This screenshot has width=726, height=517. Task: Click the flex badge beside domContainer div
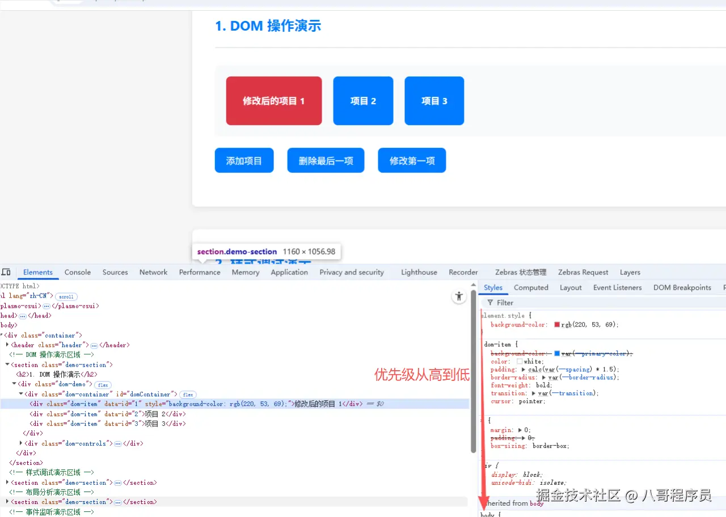(x=188, y=395)
